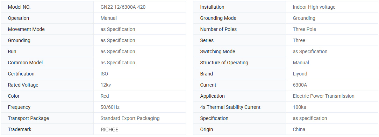This screenshot has width=379, height=137.
Task: Select the Switching Mode label
Action: (x=217, y=51)
